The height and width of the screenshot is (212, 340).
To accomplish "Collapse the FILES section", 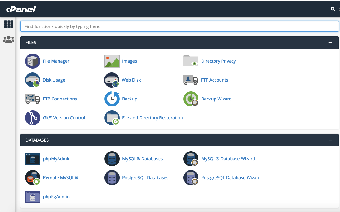I will coord(331,43).
